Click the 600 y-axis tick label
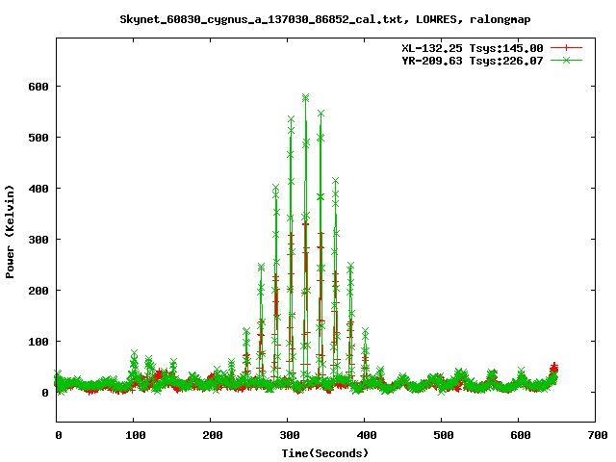The height and width of the screenshot is (462, 616). [x=38, y=87]
